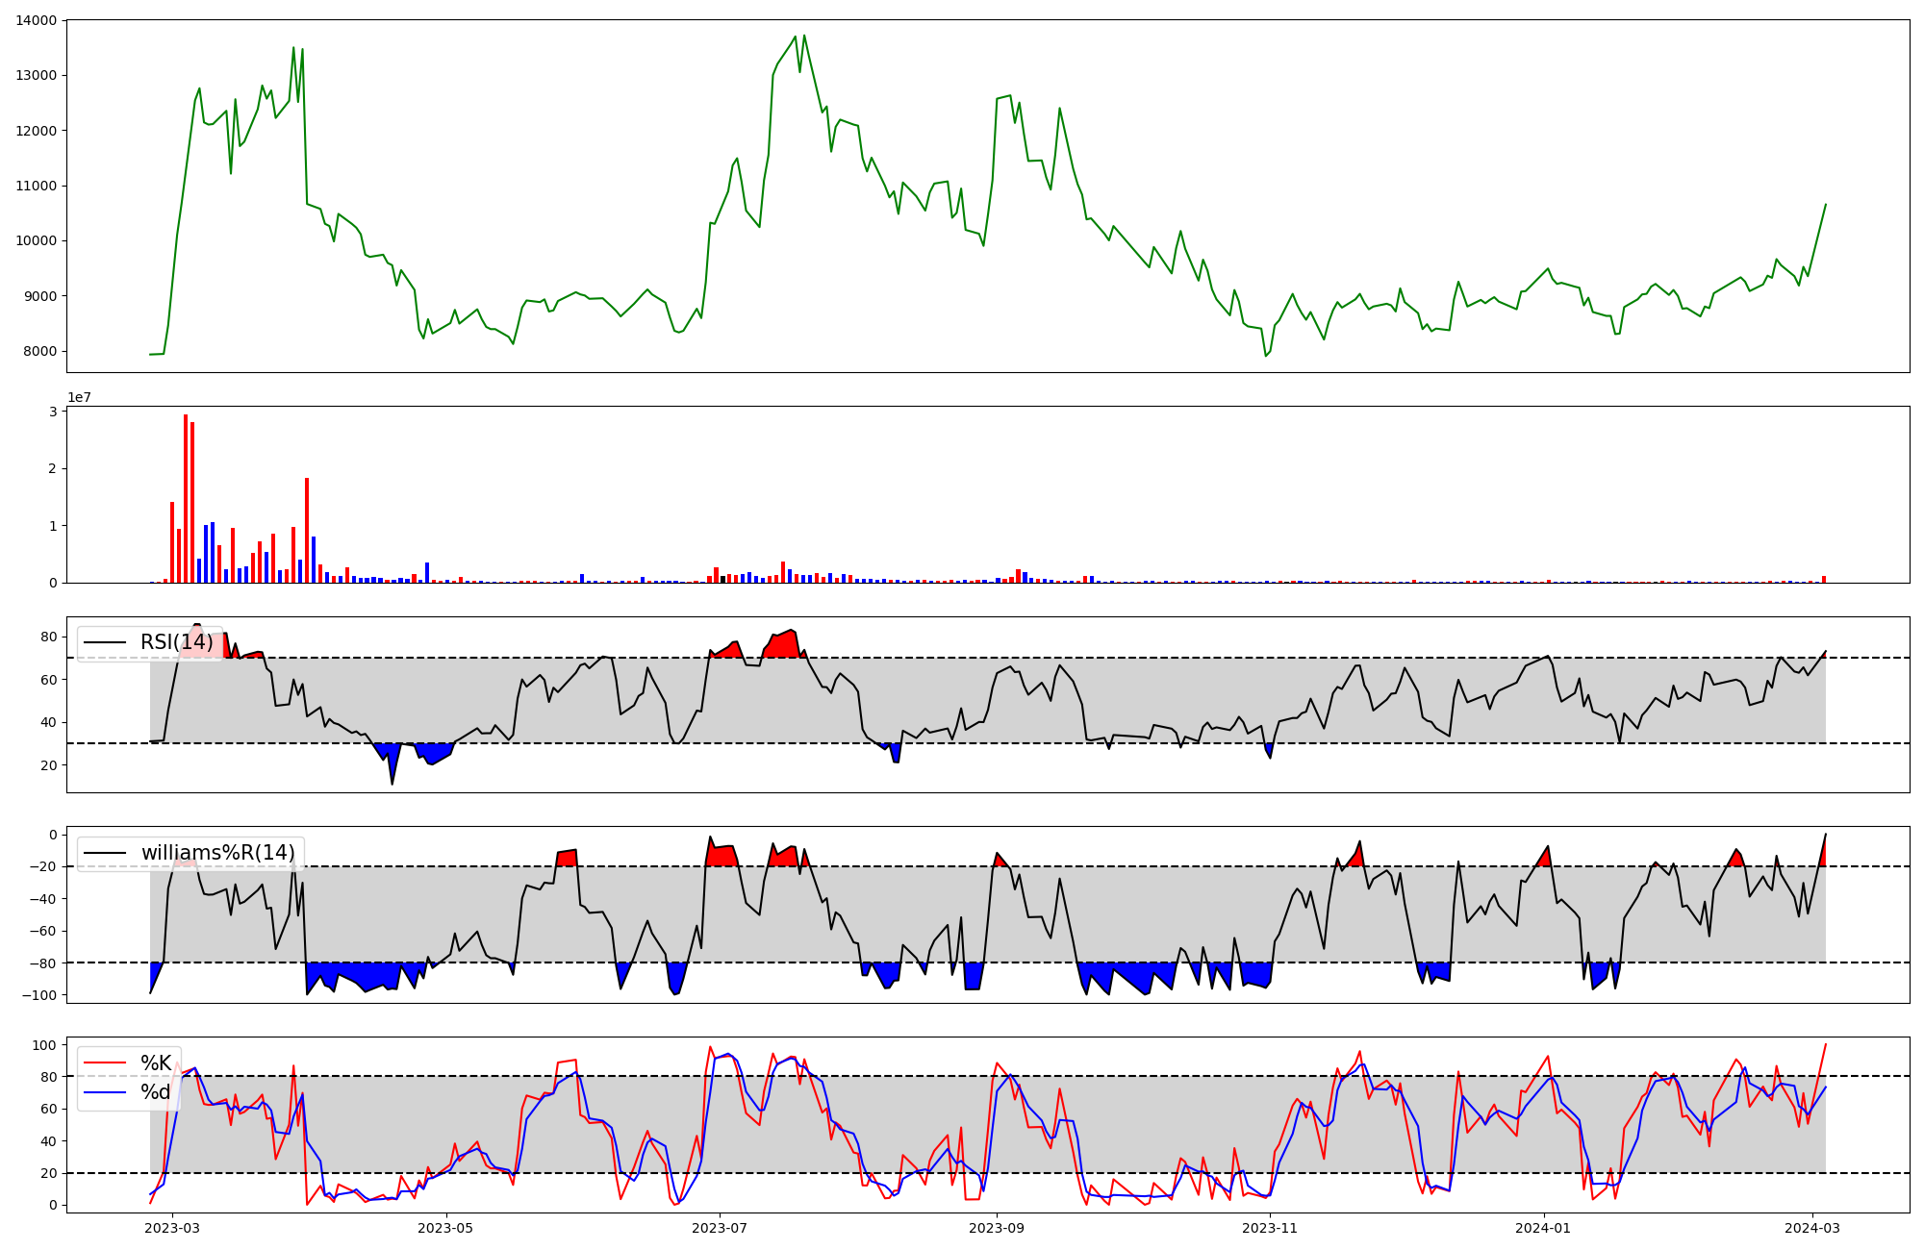
Task: Click the 2023-05 date axis label
Action: click(x=446, y=1228)
